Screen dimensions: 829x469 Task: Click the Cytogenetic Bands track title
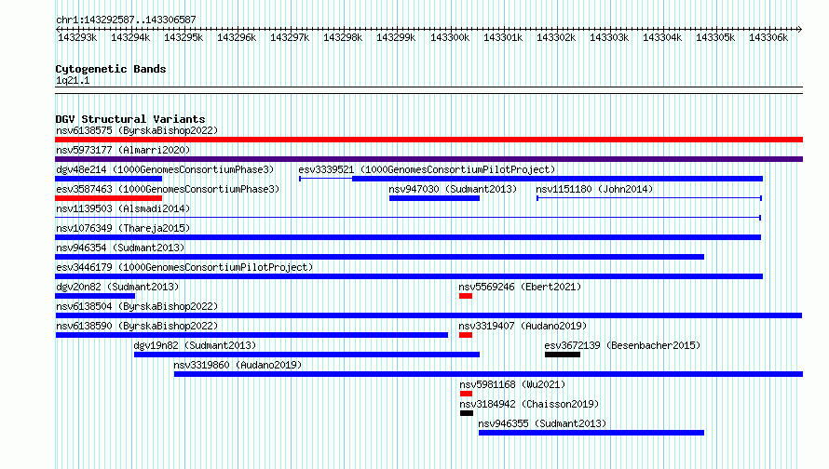111,69
